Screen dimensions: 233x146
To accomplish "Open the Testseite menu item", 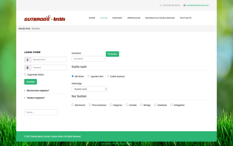I will click(x=186, y=18).
